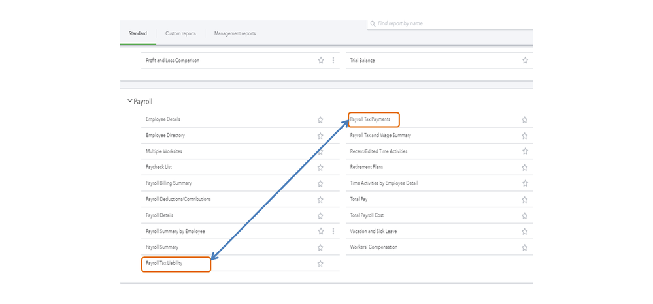
Task: Favorite the Employee Details report
Action: (320, 120)
